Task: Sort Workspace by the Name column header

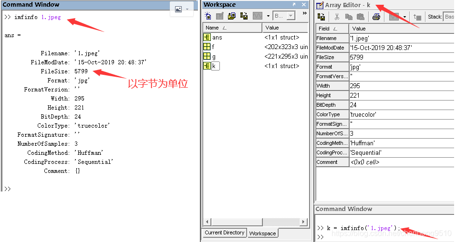Action: click(x=232, y=28)
